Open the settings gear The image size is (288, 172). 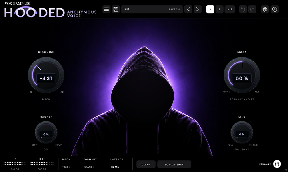[265, 9]
